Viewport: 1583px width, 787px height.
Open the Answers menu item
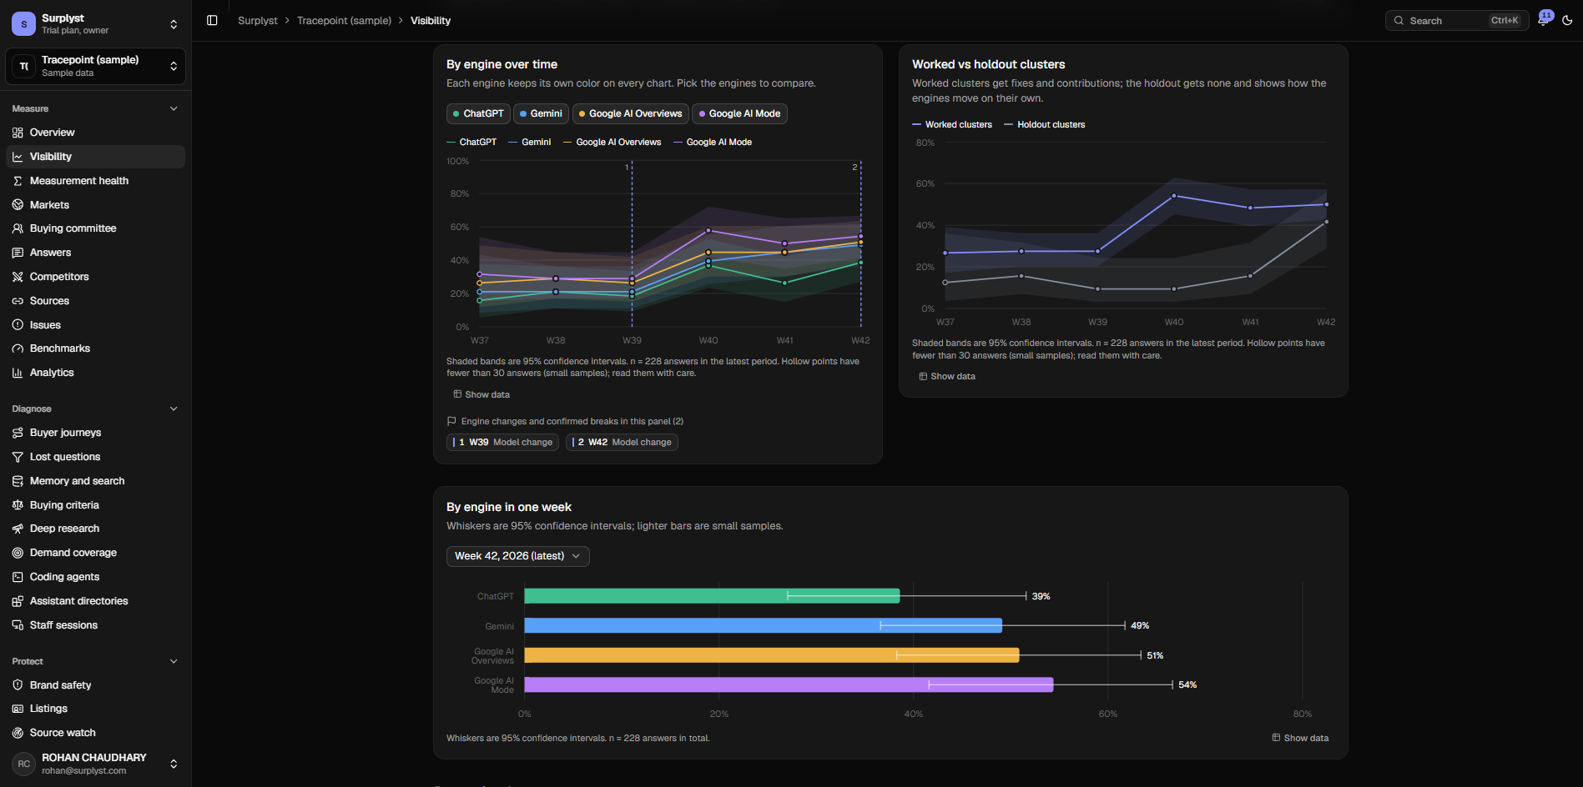[95, 253]
